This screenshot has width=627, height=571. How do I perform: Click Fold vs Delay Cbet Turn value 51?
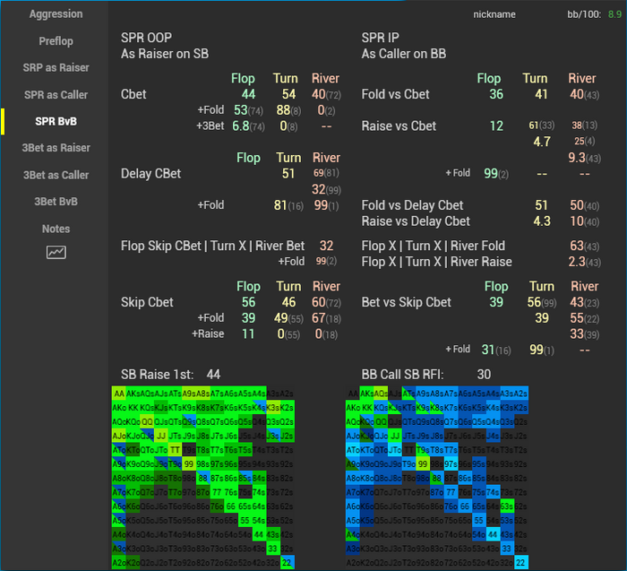(x=541, y=205)
